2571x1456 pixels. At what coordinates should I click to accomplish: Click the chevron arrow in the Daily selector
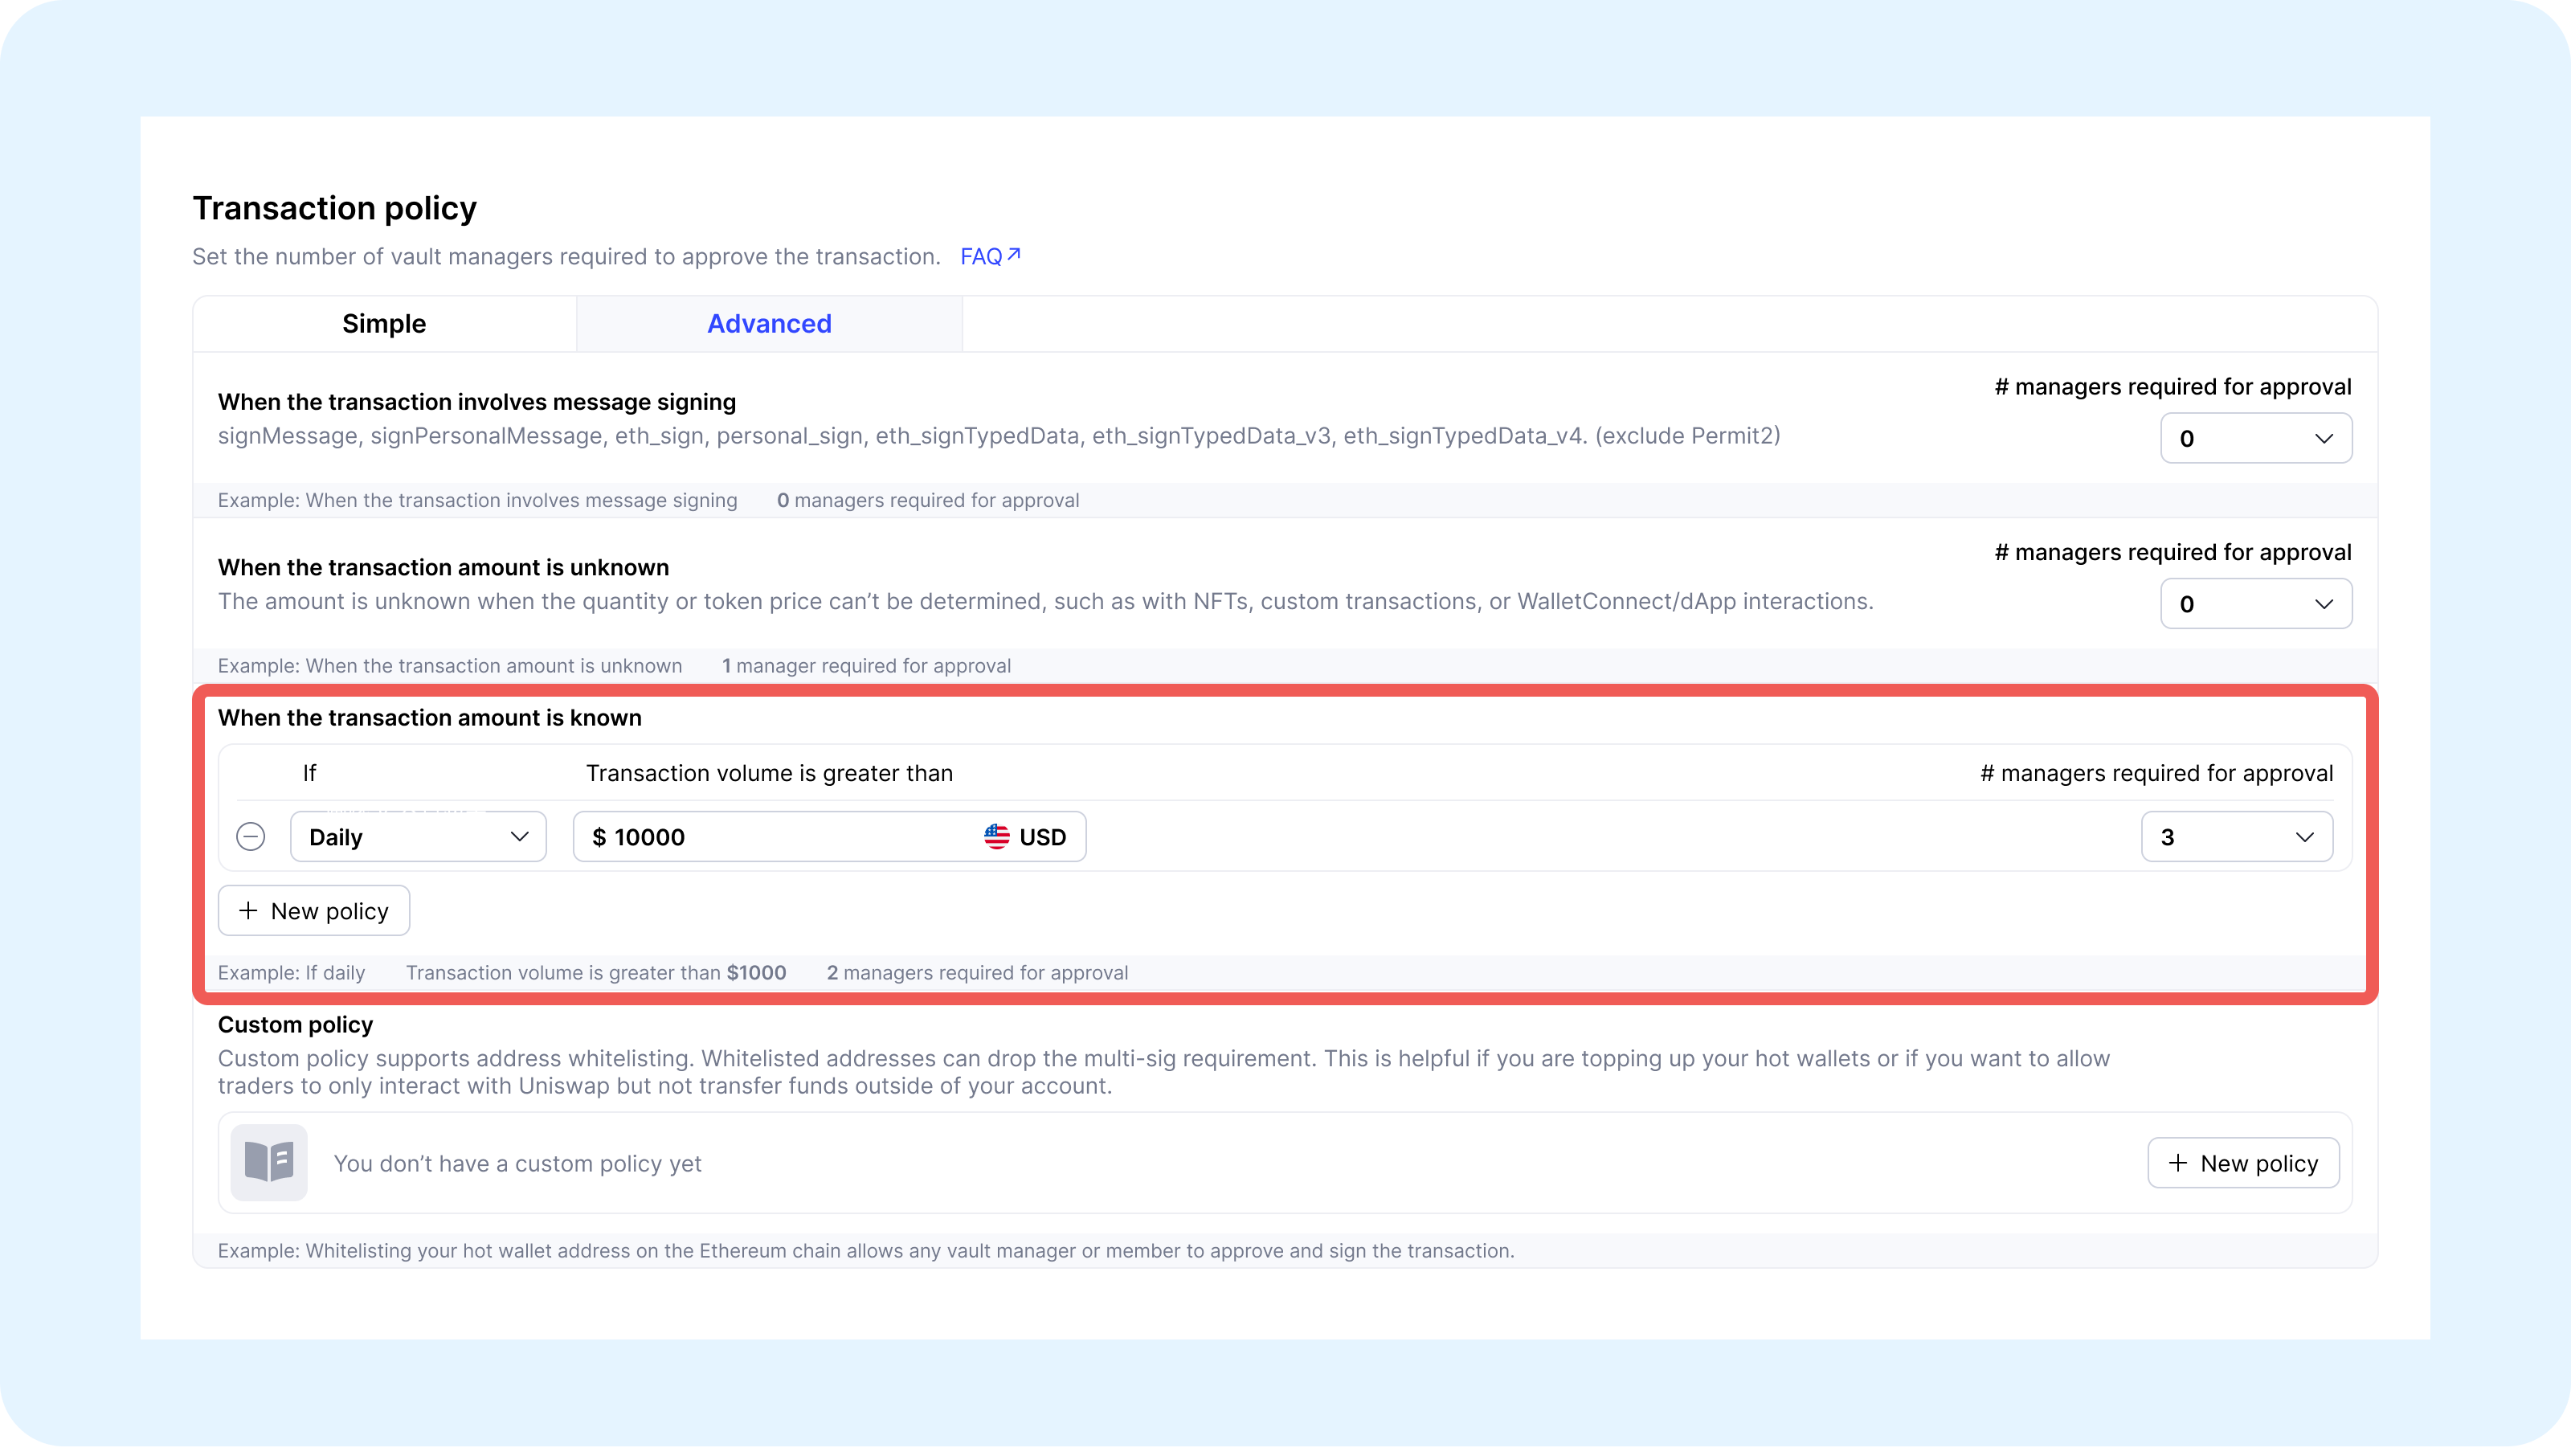click(x=519, y=836)
